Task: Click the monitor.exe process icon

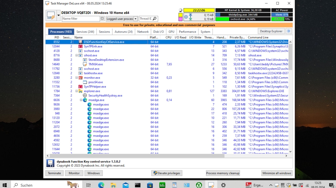Action: coord(81,78)
